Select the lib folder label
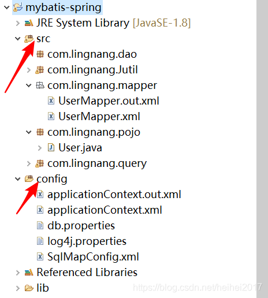Image resolution: width=268 pixels, height=298 pixels. (43, 288)
